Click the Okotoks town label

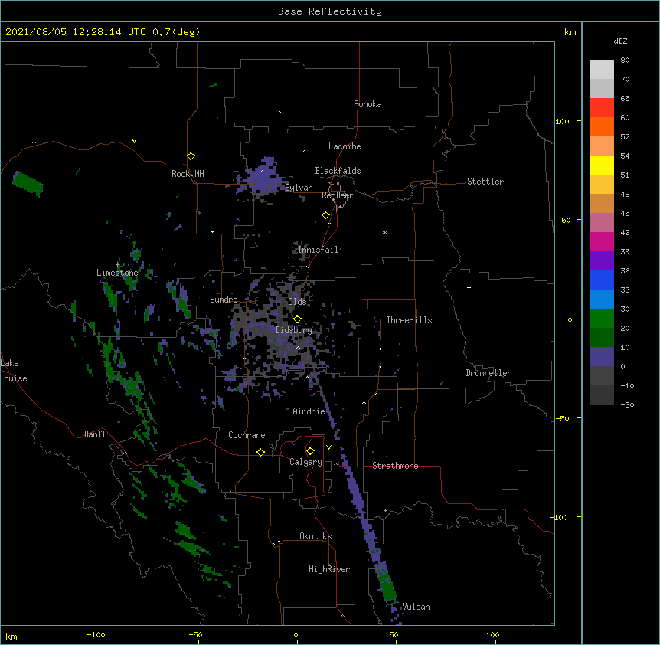[x=315, y=536]
